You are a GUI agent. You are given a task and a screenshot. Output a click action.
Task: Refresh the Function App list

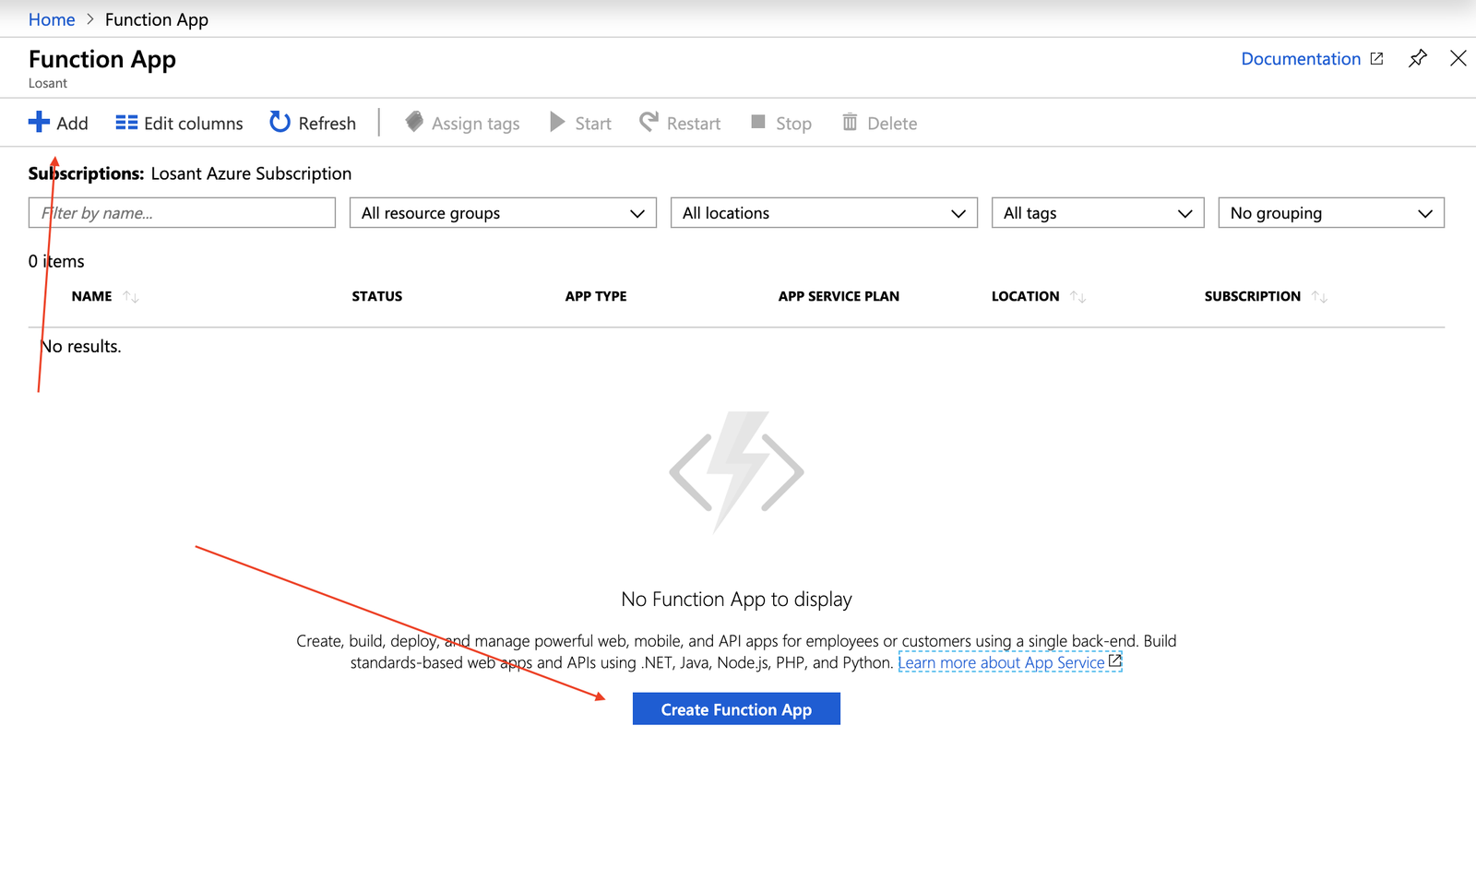pyautogui.click(x=279, y=122)
